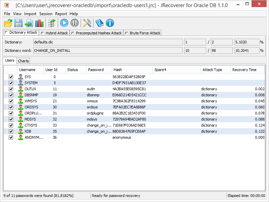The height and width of the screenshot is (202, 269).
Task: Click the CHANGE_ON_INSTALL dictionary word field
Action: point(108,50)
